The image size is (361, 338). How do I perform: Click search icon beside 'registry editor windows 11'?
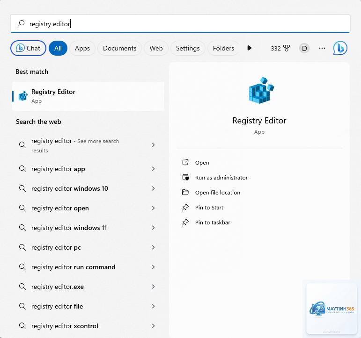point(22,228)
